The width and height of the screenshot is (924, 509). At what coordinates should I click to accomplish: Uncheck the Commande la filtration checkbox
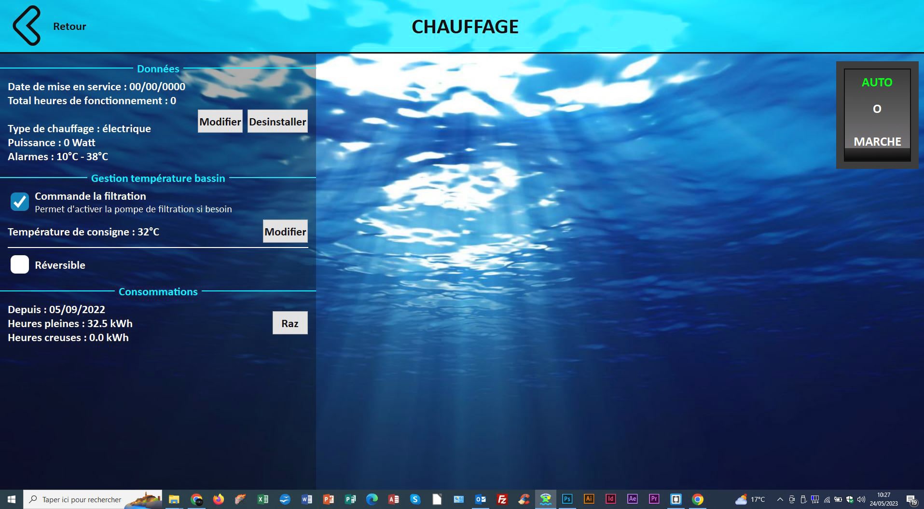(19, 202)
